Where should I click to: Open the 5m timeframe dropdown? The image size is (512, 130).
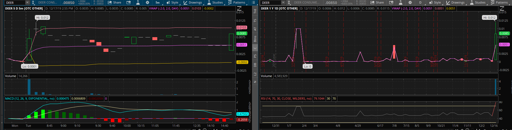click(158, 2)
